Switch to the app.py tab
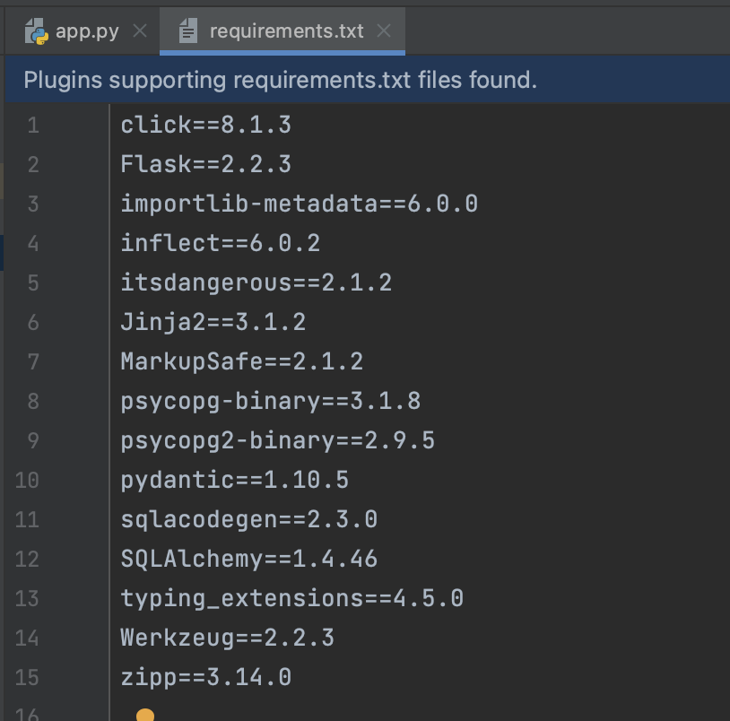This screenshot has width=730, height=721. (85, 30)
